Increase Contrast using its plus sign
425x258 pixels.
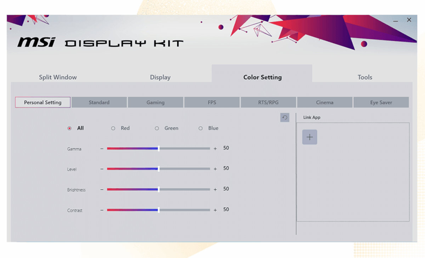click(x=215, y=210)
